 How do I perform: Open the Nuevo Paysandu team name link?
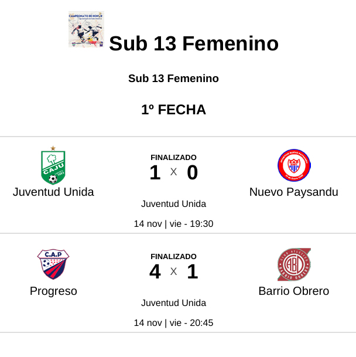(x=293, y=192)
